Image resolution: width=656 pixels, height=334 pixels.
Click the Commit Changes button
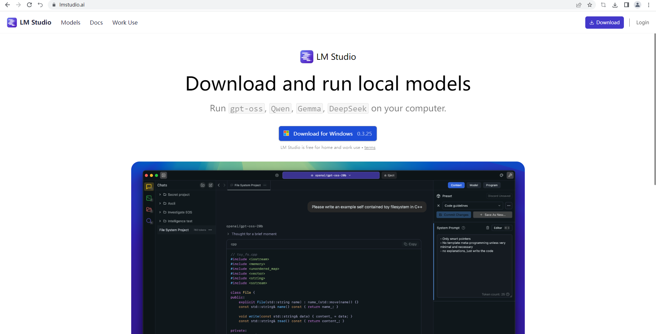pos(454,215)
